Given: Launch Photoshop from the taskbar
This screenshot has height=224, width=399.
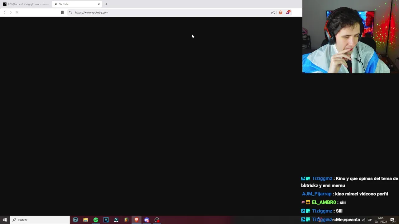Looking at the screenshot, I should 75,220.
